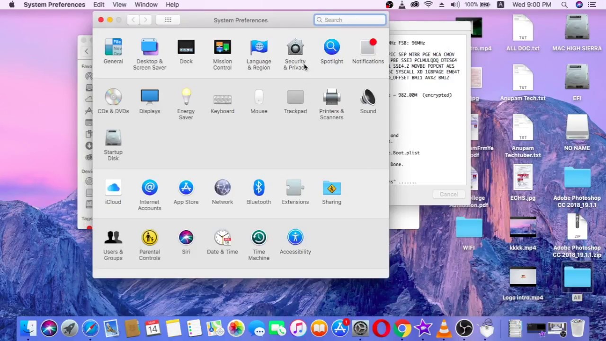Image resolution: width=606 pixels, height=341 pixels.
Task: Click the Show All grid button
Action: 168,20
